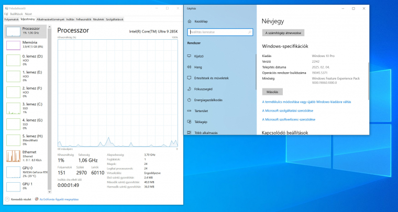Open the Fájl menu

click(x=6, y=14)
